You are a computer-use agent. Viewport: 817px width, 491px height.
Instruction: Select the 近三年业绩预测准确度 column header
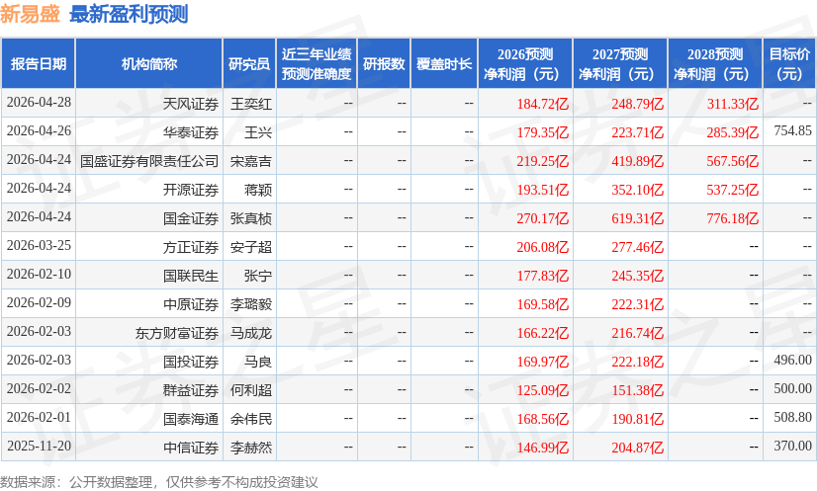point(317,63)
